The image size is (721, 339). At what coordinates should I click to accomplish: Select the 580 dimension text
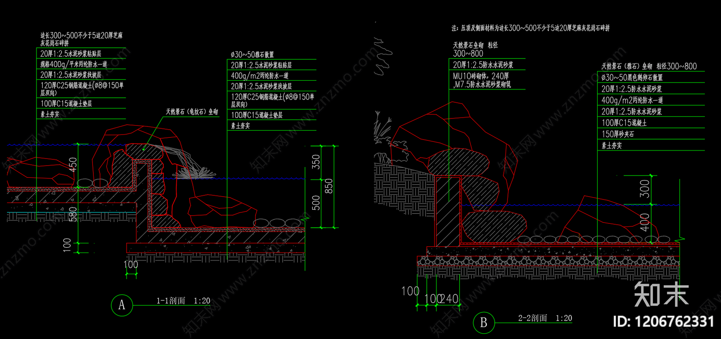(73, 214)
